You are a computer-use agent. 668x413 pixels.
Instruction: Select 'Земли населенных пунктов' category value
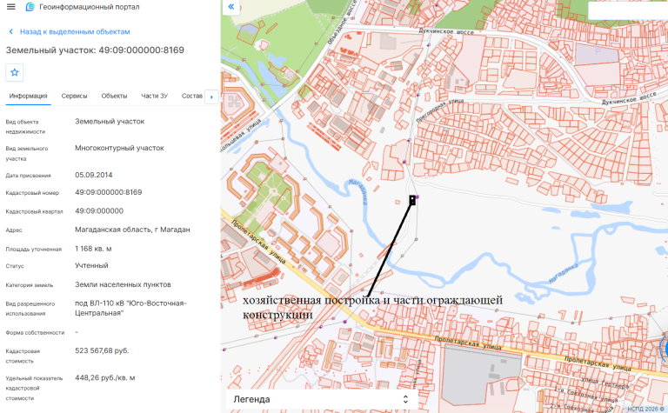(x=124, y=284)
